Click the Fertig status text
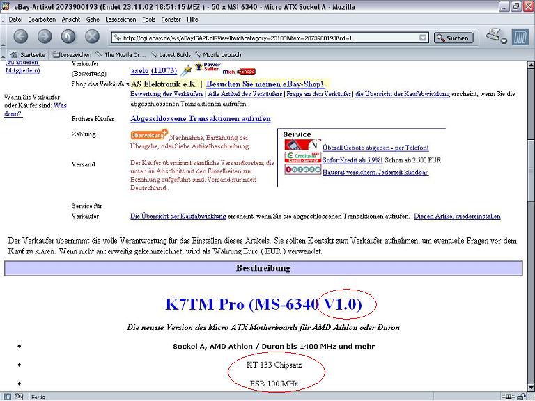This screenshot has width=535, height=401. click(38, 397)
